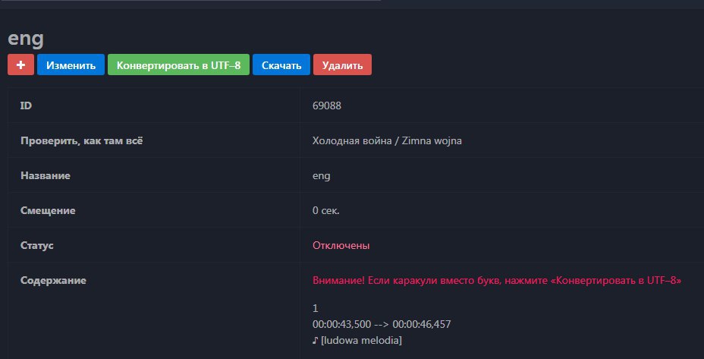Click the Проверить, как там всё label
704x359 pixels.
coord(82,140)
